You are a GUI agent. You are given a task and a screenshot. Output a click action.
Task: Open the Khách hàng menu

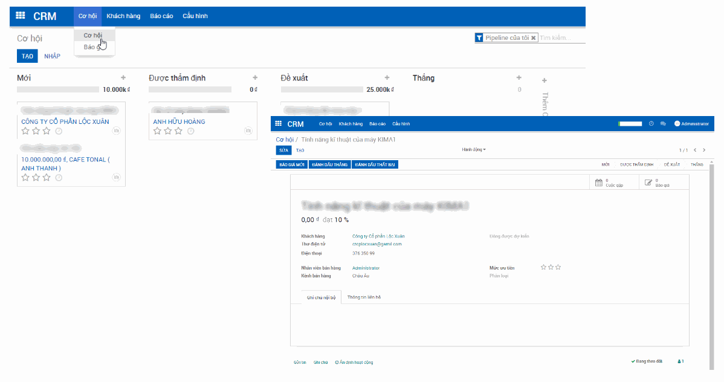pos(123,16)
